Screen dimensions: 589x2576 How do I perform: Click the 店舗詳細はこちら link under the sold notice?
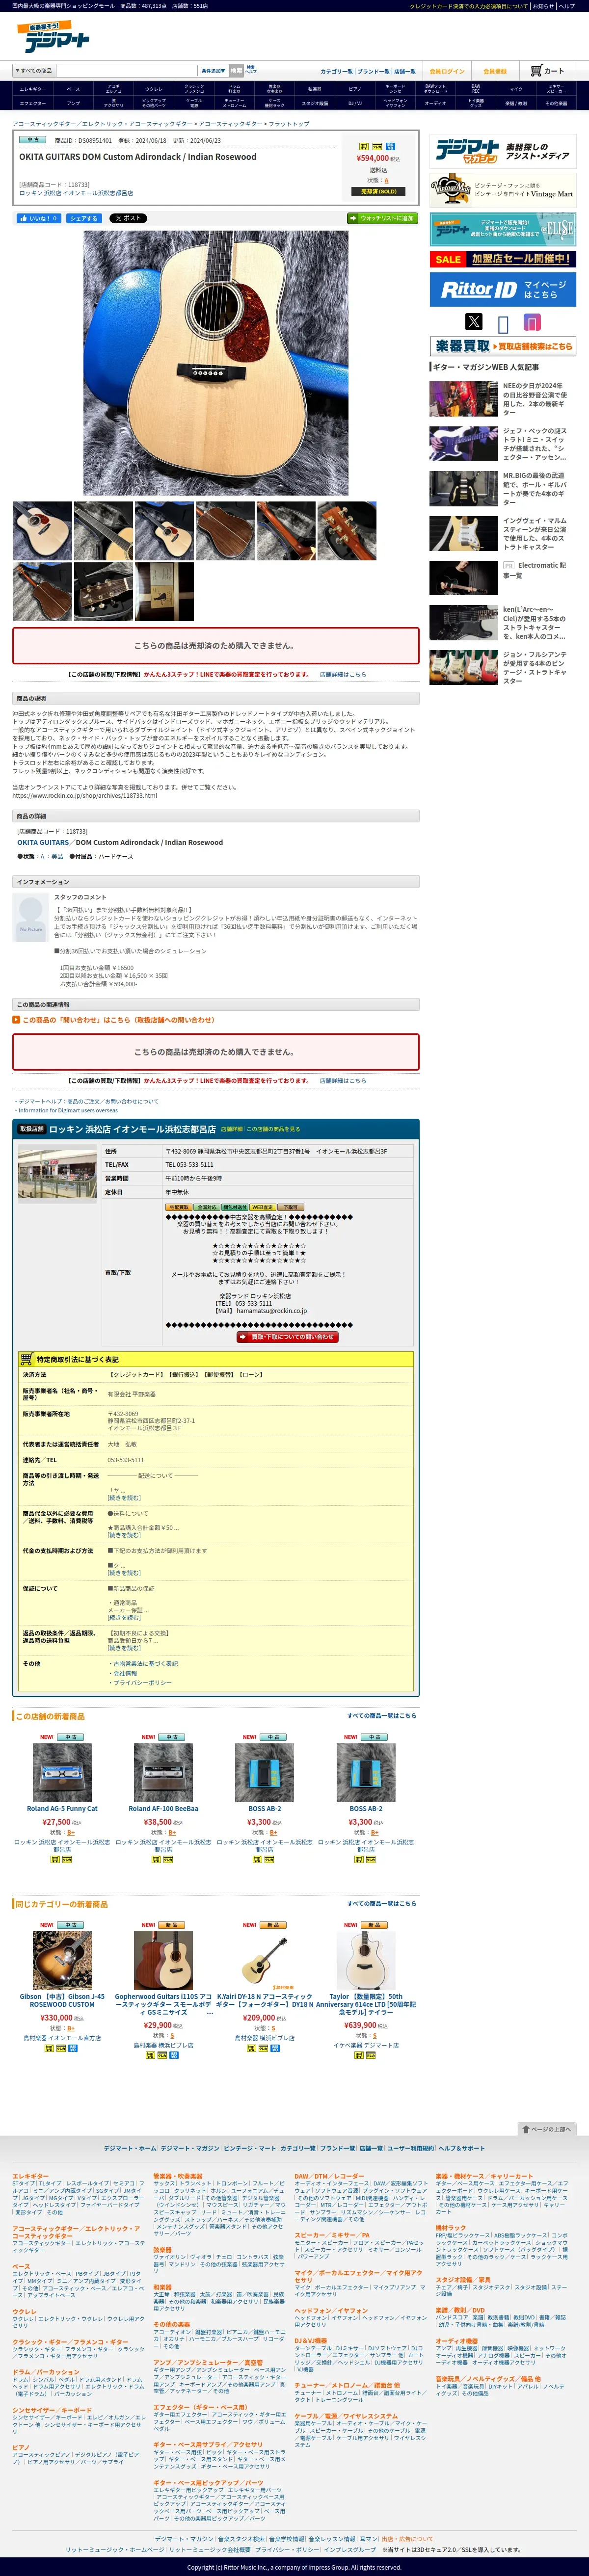[x=343, y=674]
